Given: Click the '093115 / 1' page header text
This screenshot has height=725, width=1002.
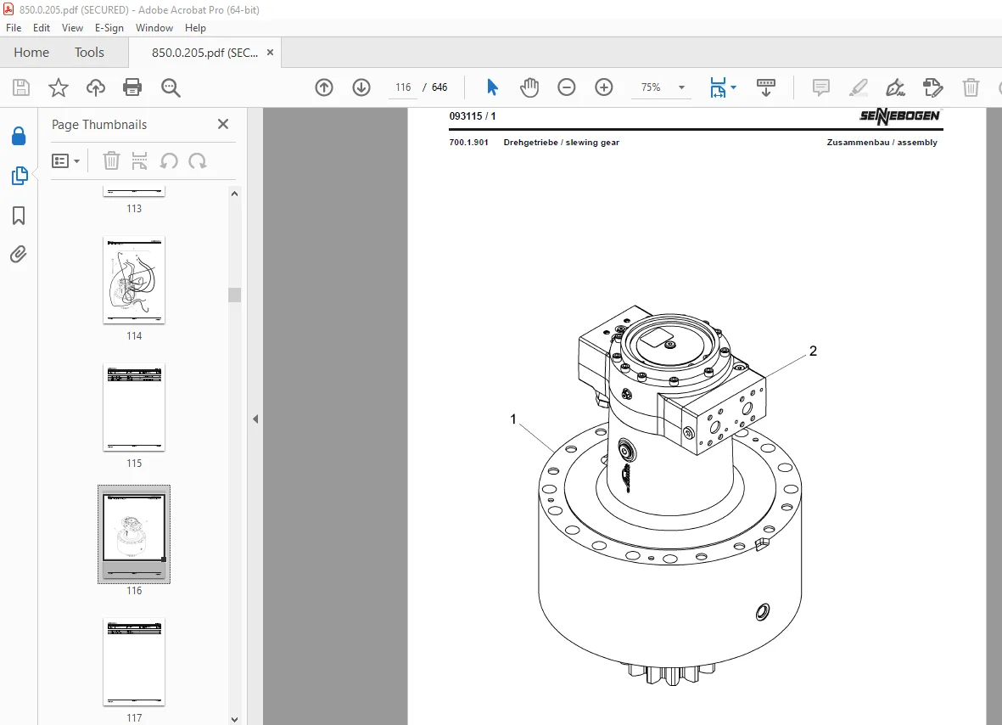Looking at the screenshot, I should point(473,116).
